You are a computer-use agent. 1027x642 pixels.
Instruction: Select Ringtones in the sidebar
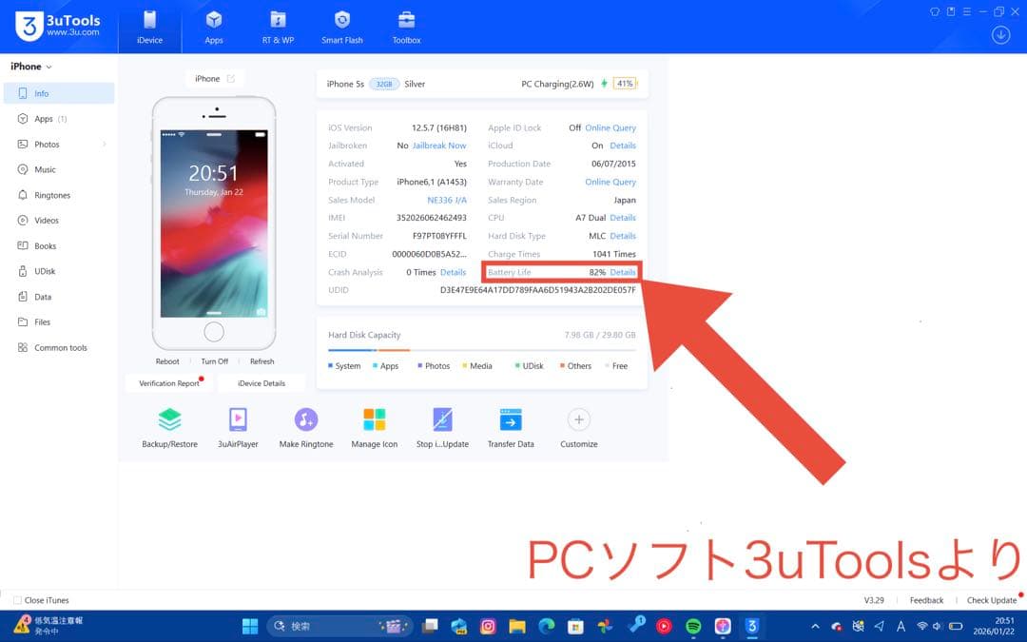(x=52, y=195)
